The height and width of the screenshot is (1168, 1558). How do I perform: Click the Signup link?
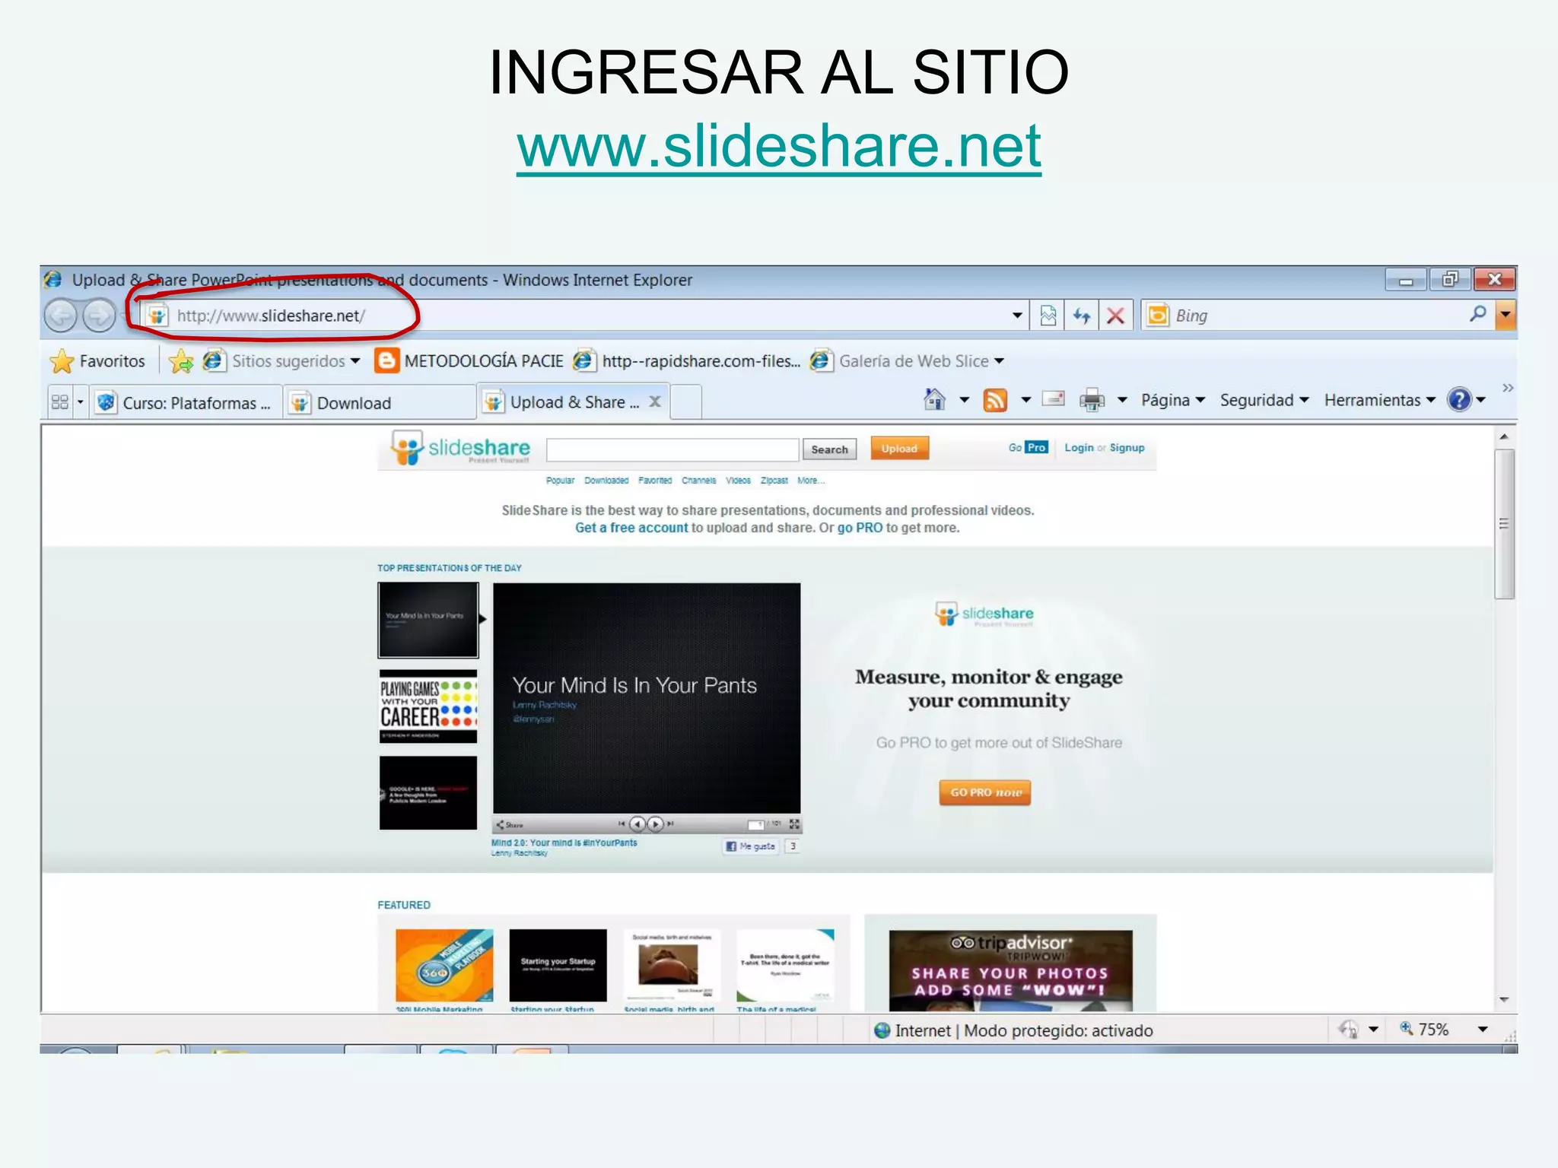click(x=1127, y=447)
